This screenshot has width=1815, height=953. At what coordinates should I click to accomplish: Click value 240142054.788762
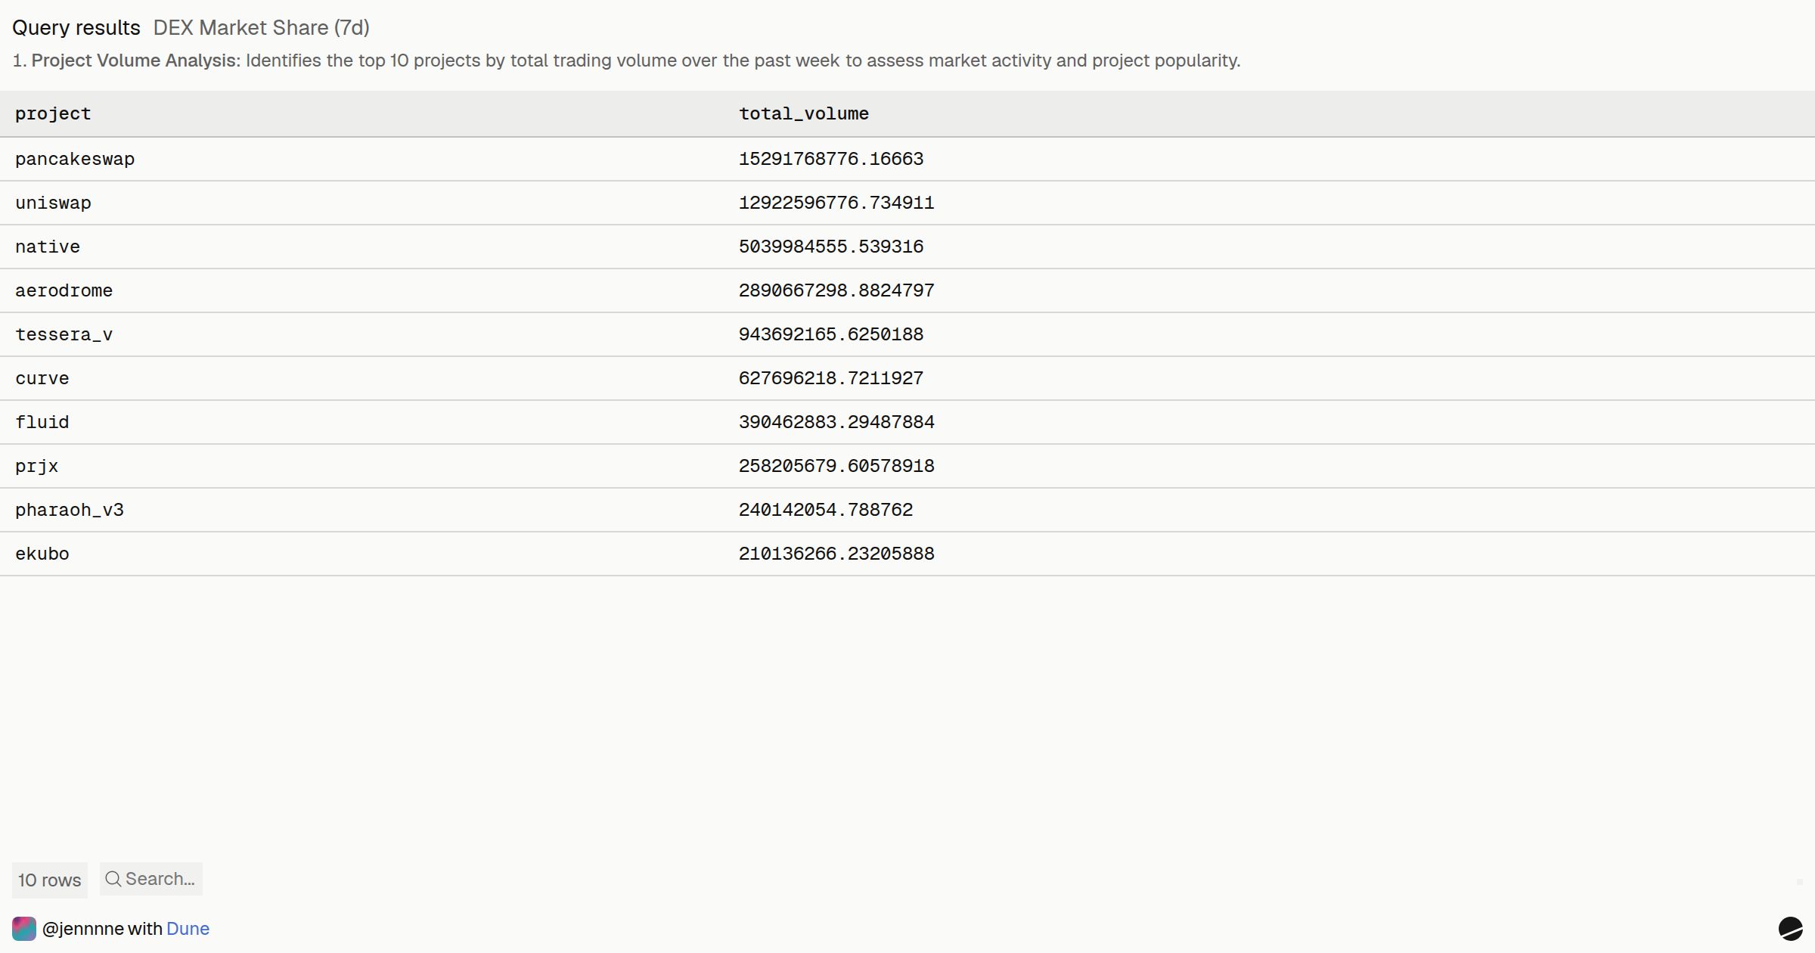[x=826, y=510]
